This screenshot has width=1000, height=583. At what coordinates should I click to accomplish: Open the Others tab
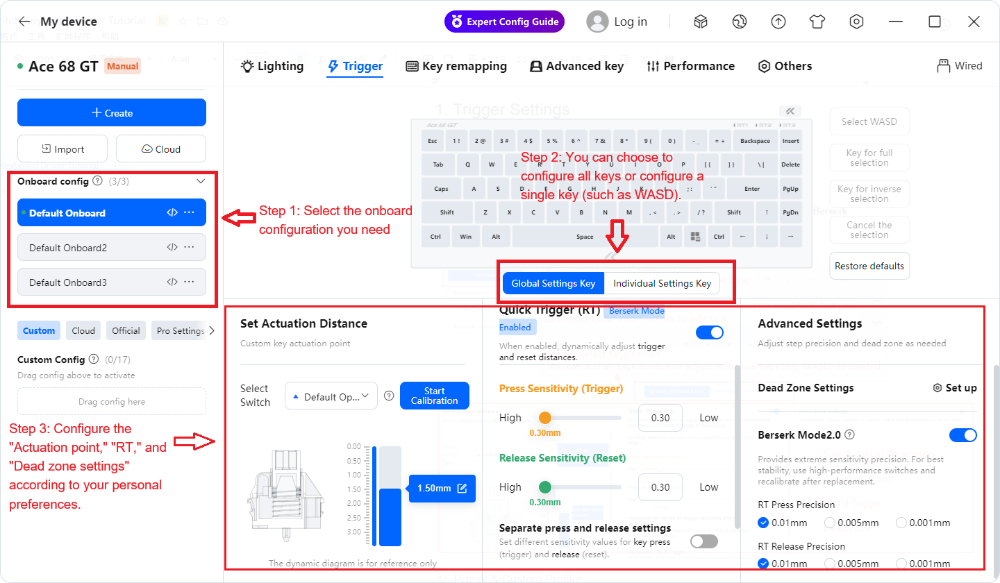click(x=785, y=66)
